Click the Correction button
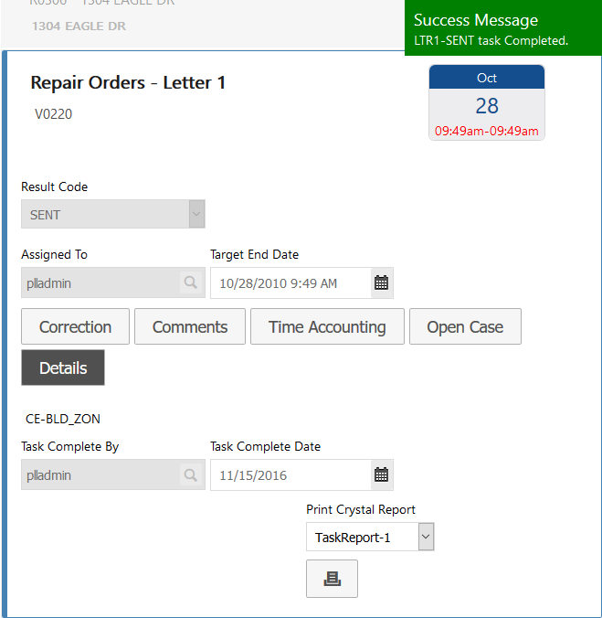 (x=75, y=327)
